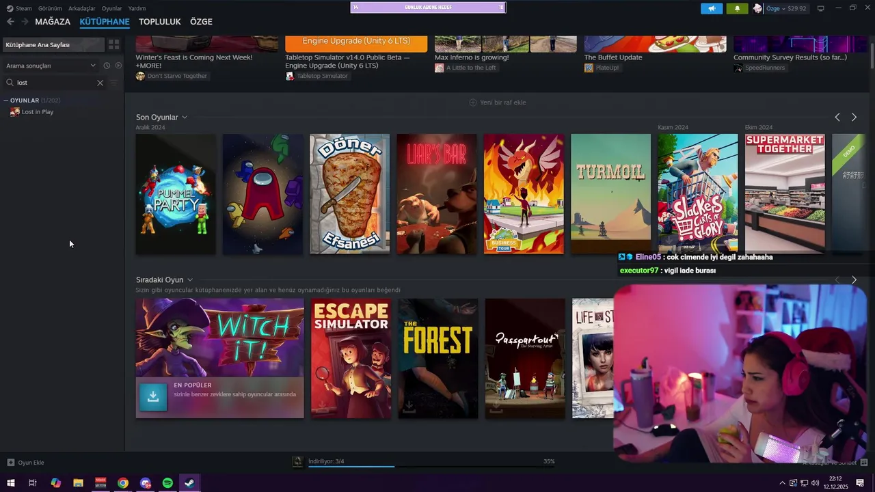Switch to the KÜTÜPHANE tab
Screen dimensions: 875x492
point(105,22)
